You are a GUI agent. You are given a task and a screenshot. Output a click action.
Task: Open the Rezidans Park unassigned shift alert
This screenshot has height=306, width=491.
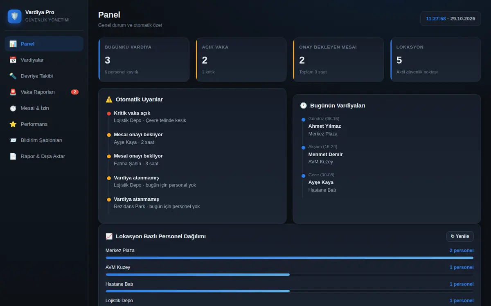tap(192, 203)
